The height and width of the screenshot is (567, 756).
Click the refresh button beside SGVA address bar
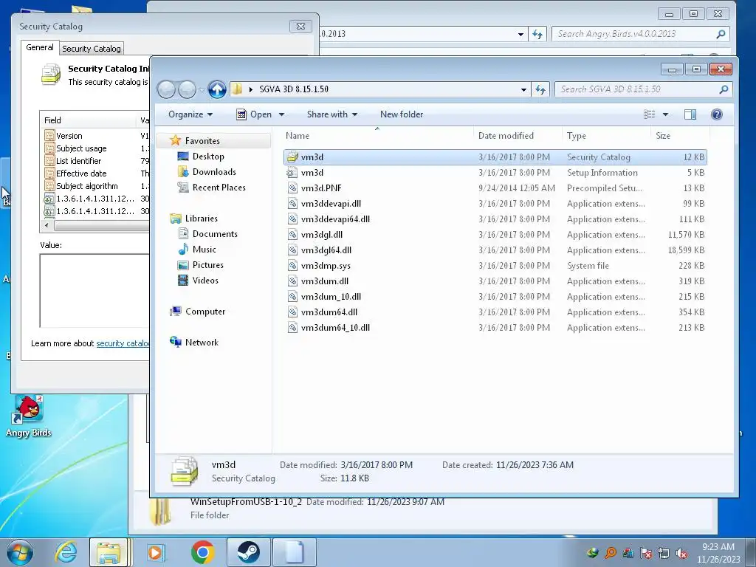(x=540, y=89)
